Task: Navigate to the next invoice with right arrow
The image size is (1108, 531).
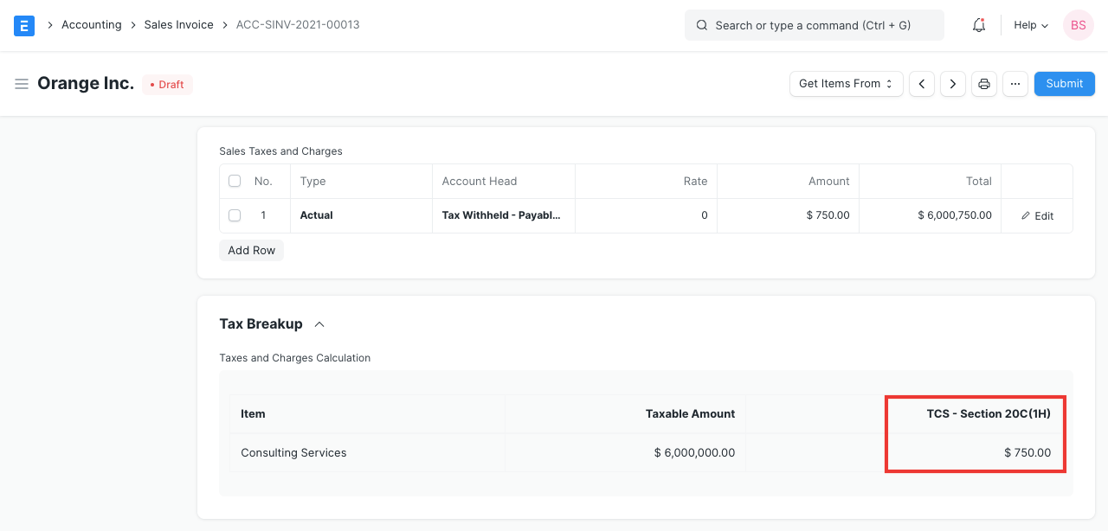Action: click(953, 84)
